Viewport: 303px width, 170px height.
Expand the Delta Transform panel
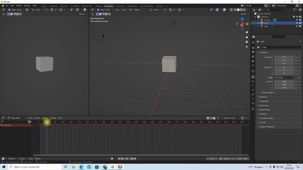point(268,93)
